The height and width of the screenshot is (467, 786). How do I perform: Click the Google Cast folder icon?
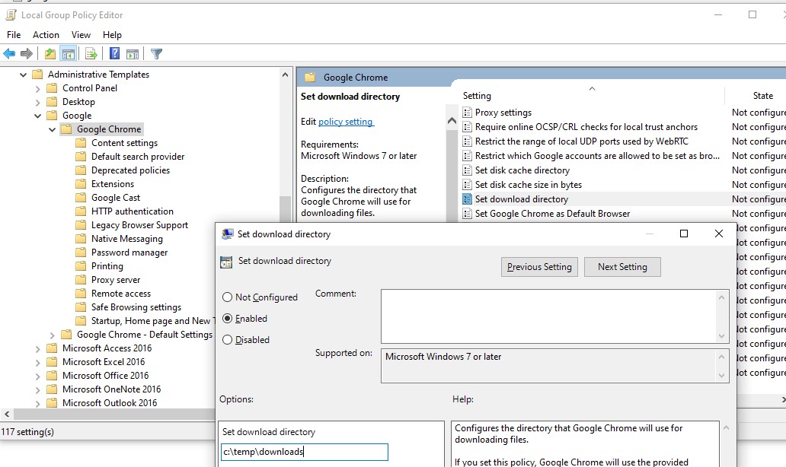[x=81, y=198]
